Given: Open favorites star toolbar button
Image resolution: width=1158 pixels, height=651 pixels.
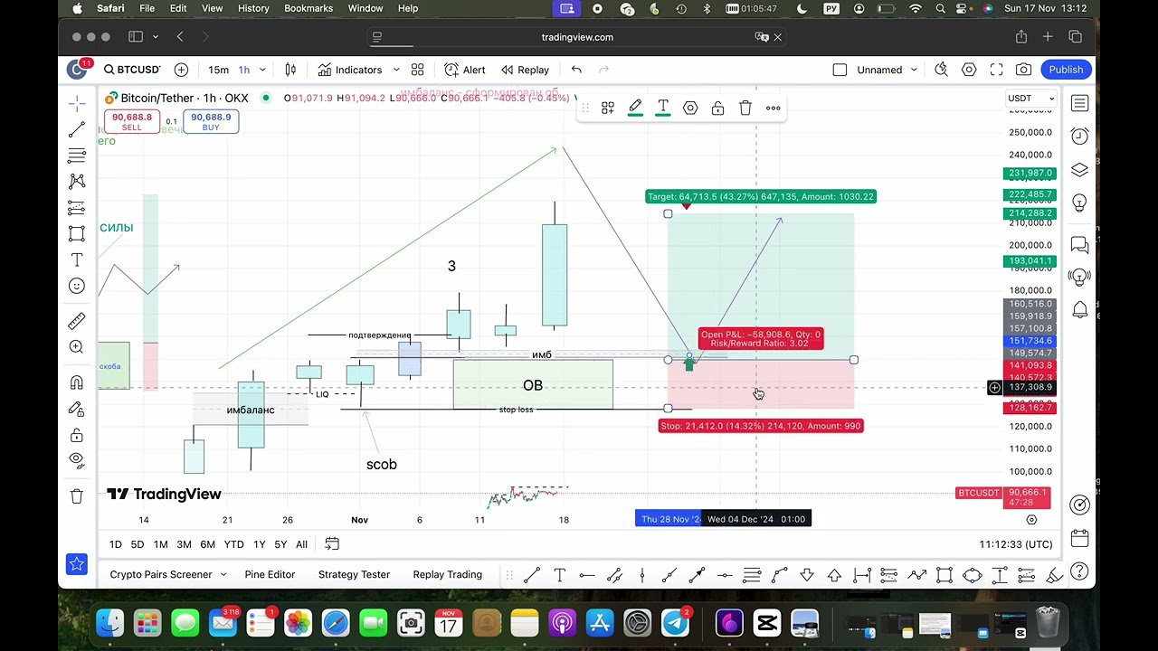Looking at the screenshot, I should (x=77, y=564).
